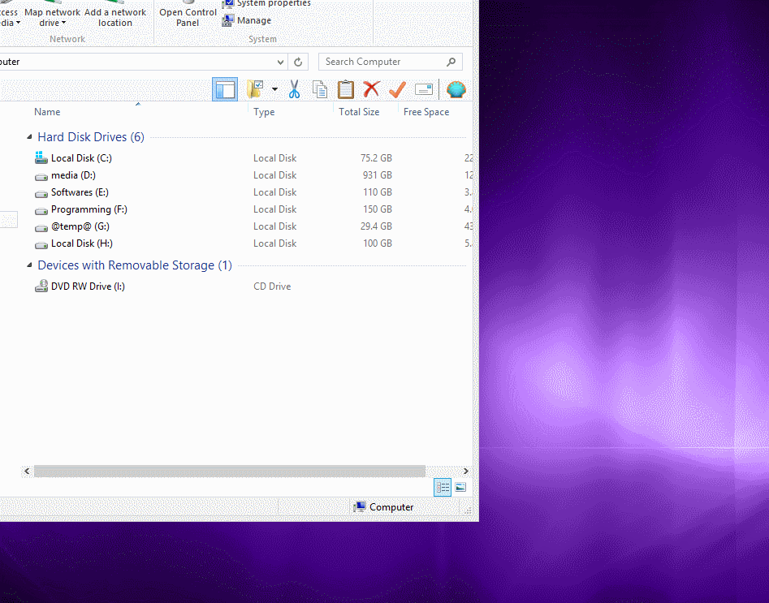Click the 100 GB total size value
This screenshot has width=769, height=603.
click(x=377, y=243)
